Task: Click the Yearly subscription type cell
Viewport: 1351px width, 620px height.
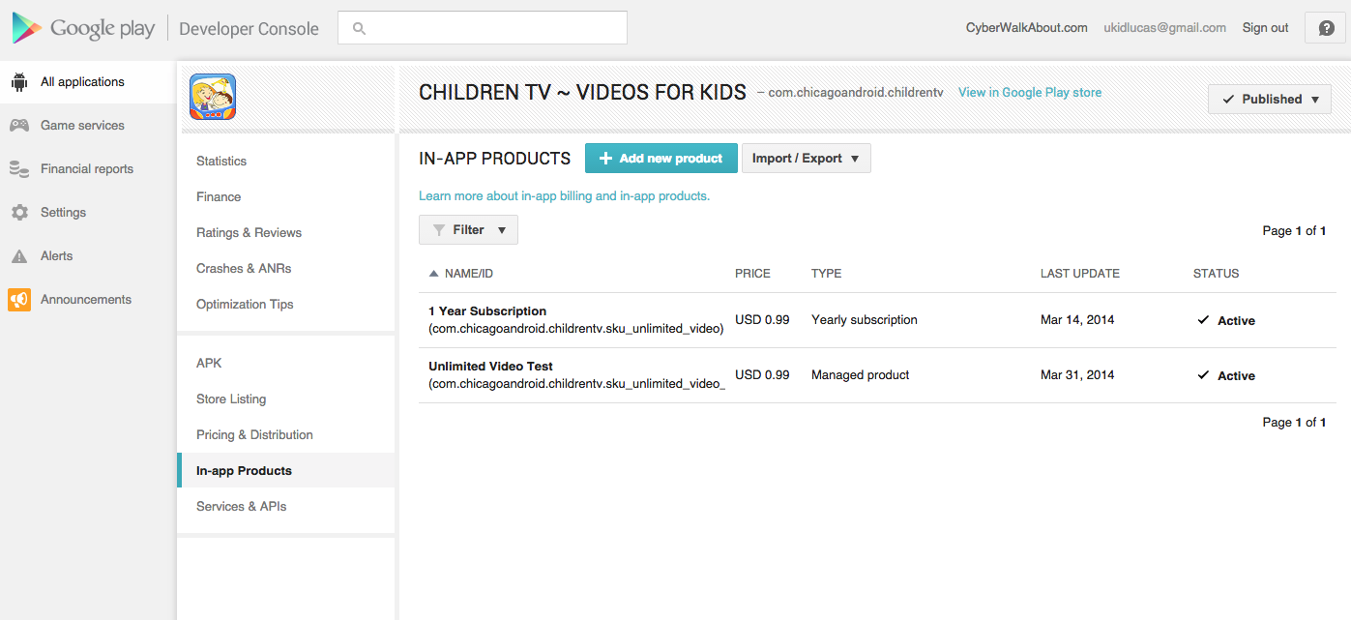Action: pos(865,320)
